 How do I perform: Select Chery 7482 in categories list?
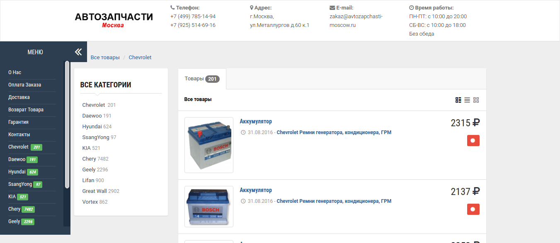point(96,159)
